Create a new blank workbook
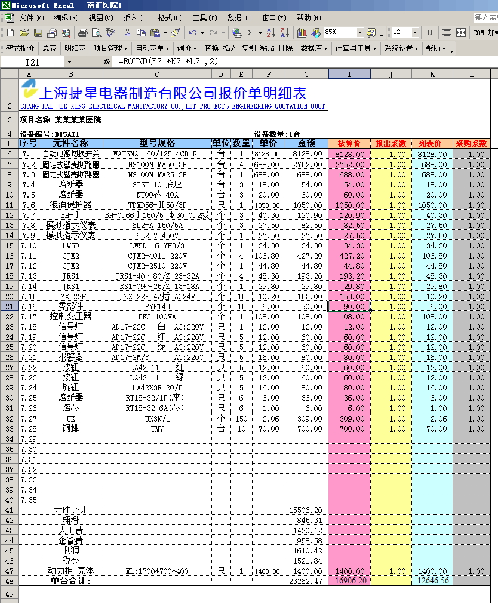Viewport: 498px width, 603px height. pos(10,33)
